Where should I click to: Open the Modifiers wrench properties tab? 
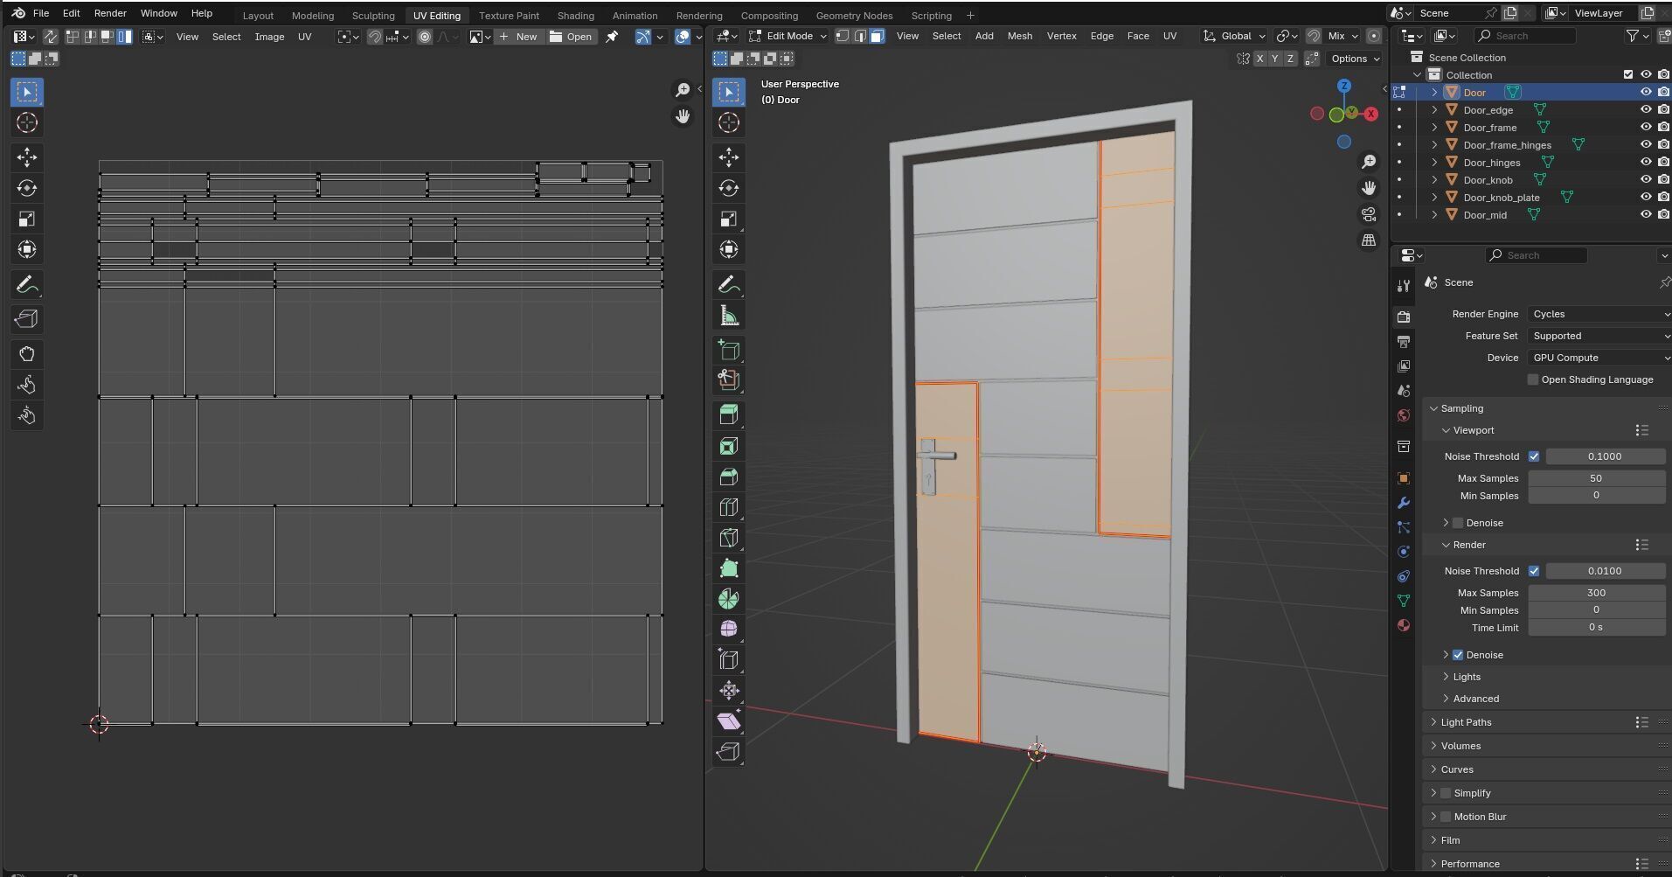pos(1404,503)
